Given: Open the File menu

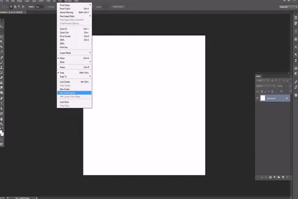Looking at the screenshot, I should pyautogui.click(x=7, y=1).
